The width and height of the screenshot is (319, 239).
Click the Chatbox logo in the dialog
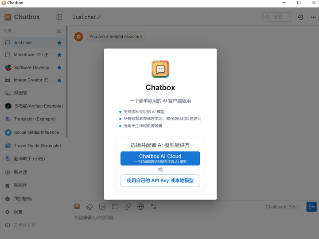pyautogui.click(x=160, y=69)
